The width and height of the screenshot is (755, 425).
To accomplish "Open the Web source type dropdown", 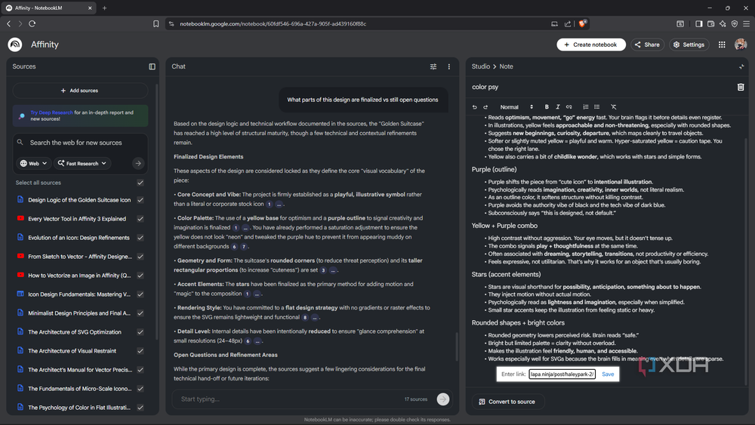I will (x=34, y=163).
